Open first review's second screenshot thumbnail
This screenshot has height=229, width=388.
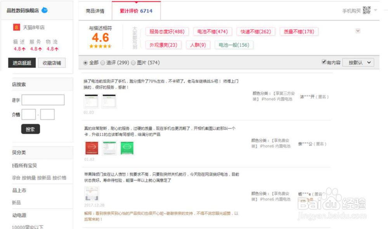[109, 101]
